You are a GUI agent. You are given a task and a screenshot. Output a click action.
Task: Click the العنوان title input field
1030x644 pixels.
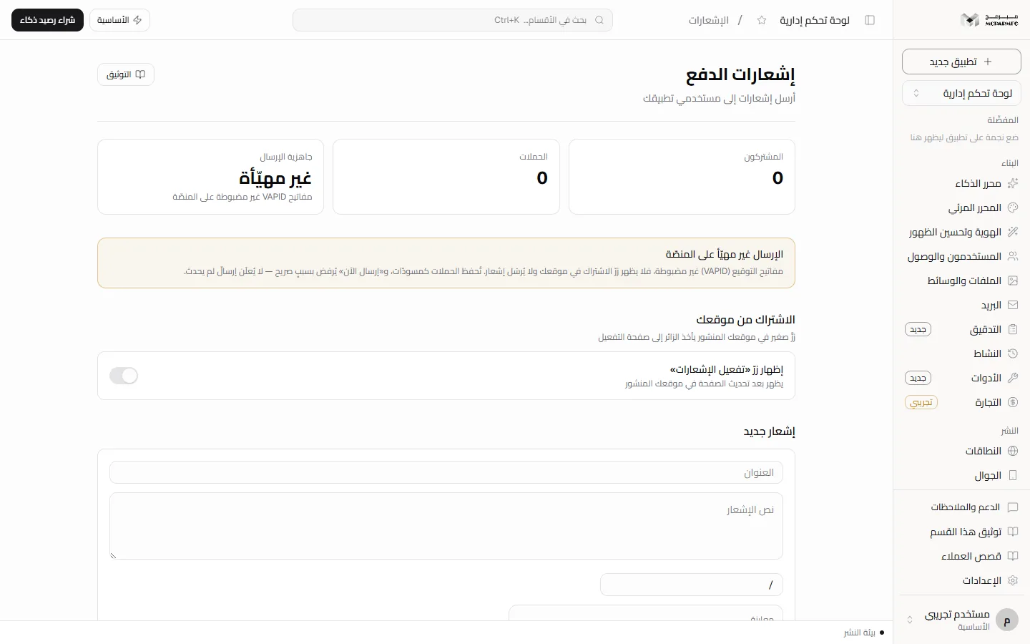point(446,472)
